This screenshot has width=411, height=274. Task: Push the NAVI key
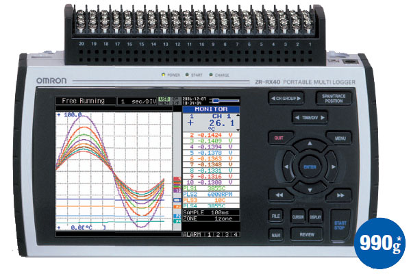pos(276,235)
